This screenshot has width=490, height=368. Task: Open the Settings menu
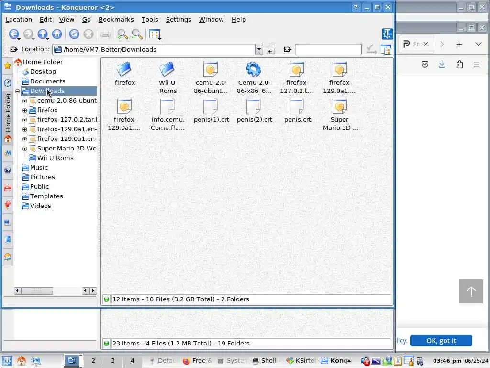point(178,19)
